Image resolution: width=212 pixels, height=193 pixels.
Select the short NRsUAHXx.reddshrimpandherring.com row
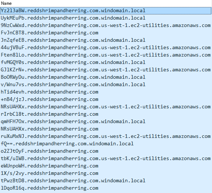[x=106, y=129]
